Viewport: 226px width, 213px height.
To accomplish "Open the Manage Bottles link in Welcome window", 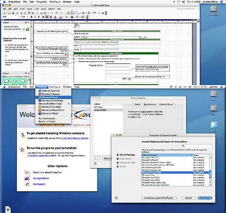I will pyautogui.click(x=41, y=178).
